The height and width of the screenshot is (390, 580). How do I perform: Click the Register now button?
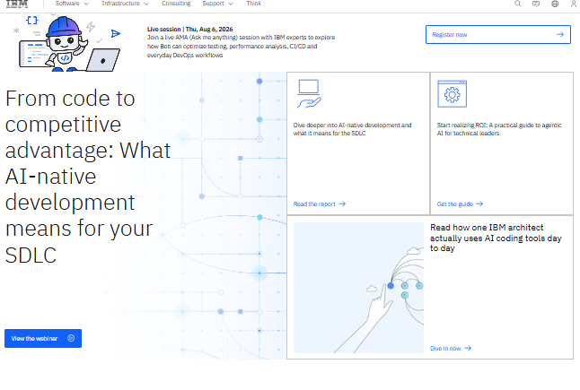click(x=498, y=34)
